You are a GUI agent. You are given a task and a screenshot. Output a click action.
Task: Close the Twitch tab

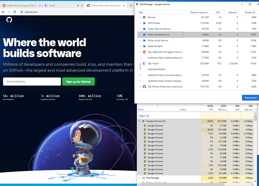pos(82,6)
